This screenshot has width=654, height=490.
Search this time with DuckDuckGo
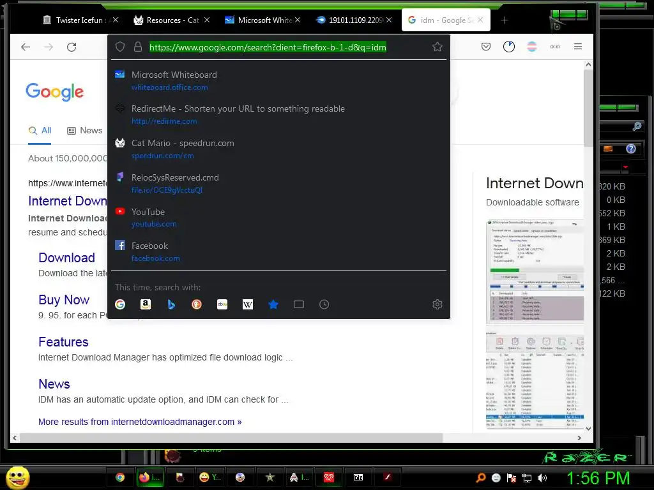pyautogui.click(x=197, y=304)
